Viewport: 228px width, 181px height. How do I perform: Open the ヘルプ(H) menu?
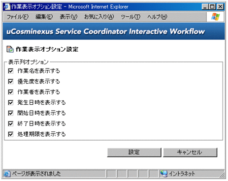tap(157, 17)
